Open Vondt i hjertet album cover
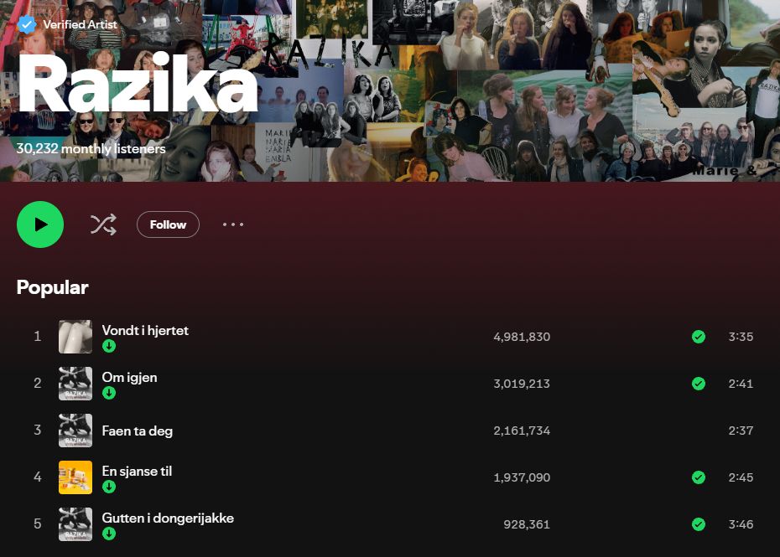This screenshot has width=780, height=557. pos(75,337)
